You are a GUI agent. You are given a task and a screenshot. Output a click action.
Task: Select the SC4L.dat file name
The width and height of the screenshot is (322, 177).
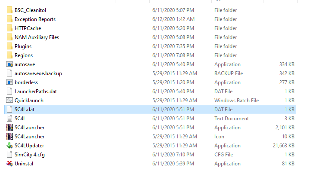25,110
